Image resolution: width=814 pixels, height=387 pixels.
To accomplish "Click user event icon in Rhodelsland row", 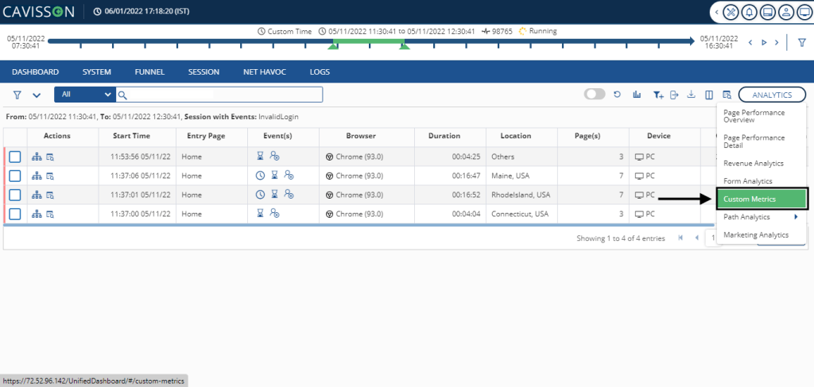I will [x=289, y=195].
